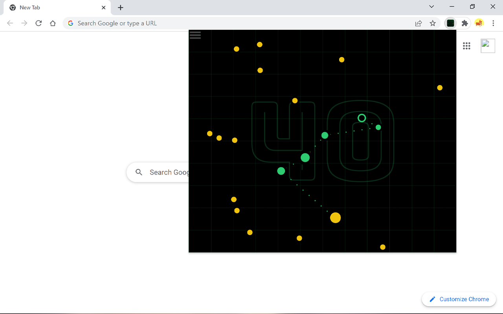This screenshot has width=503, height=314.
Task: Switch to the New Tab tab
Action: (x=55, y=7)
